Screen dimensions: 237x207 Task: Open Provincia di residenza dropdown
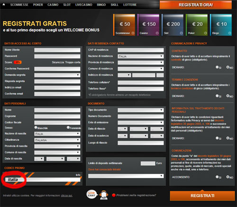[141, 62]
